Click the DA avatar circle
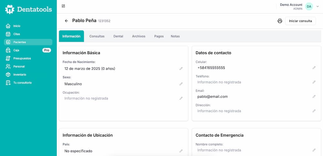Screen dimensions: 323x156 (x=309, y=6)
